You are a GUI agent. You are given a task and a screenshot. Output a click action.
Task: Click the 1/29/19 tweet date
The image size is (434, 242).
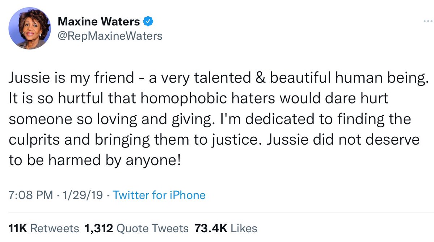[77, 195]
